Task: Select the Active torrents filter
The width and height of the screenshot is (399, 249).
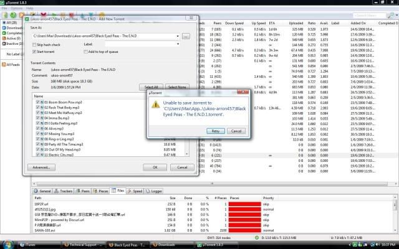Action: tap(12, 39)
